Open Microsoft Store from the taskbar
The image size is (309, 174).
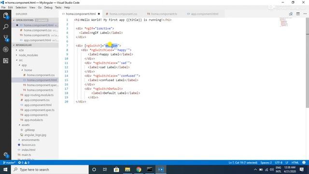116,170
